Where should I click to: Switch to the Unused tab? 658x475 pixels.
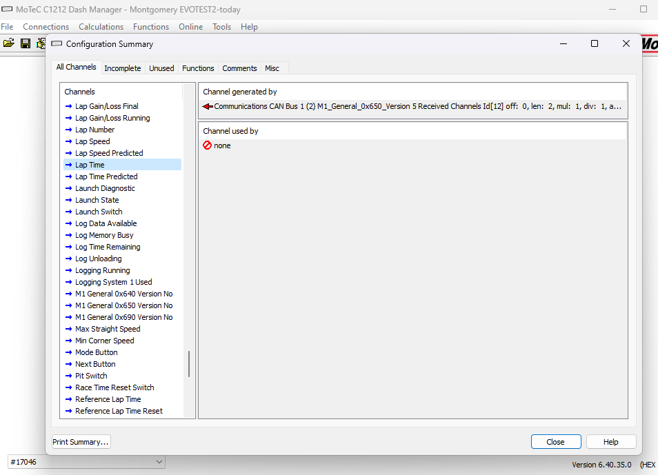161,68
